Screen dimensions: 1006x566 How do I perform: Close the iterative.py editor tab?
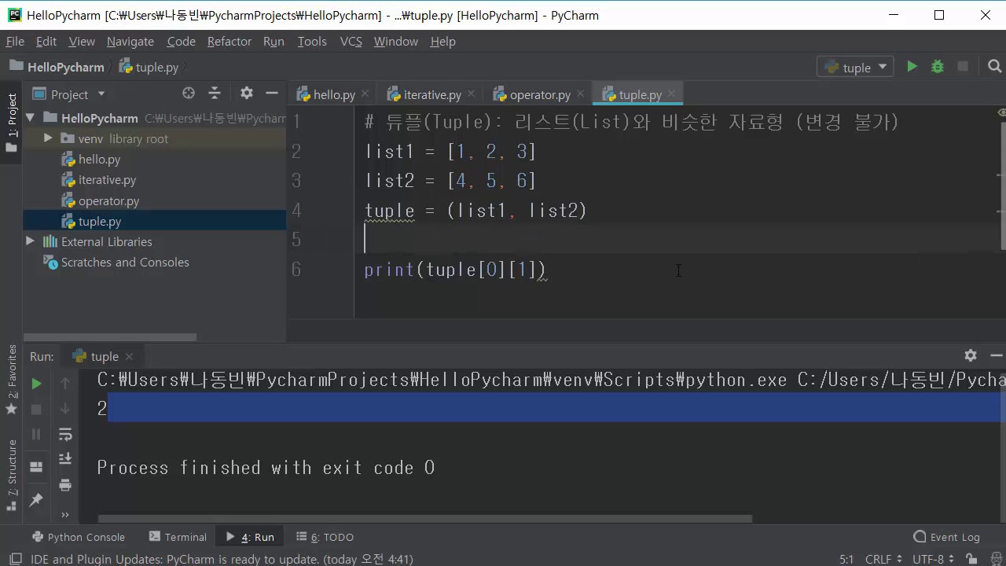pos(471,94)
